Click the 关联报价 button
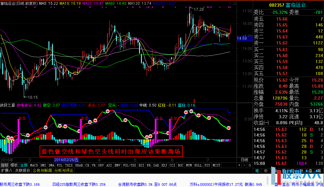Image resolution: width=324 pixels, height=187 pixels. [22, 170]
